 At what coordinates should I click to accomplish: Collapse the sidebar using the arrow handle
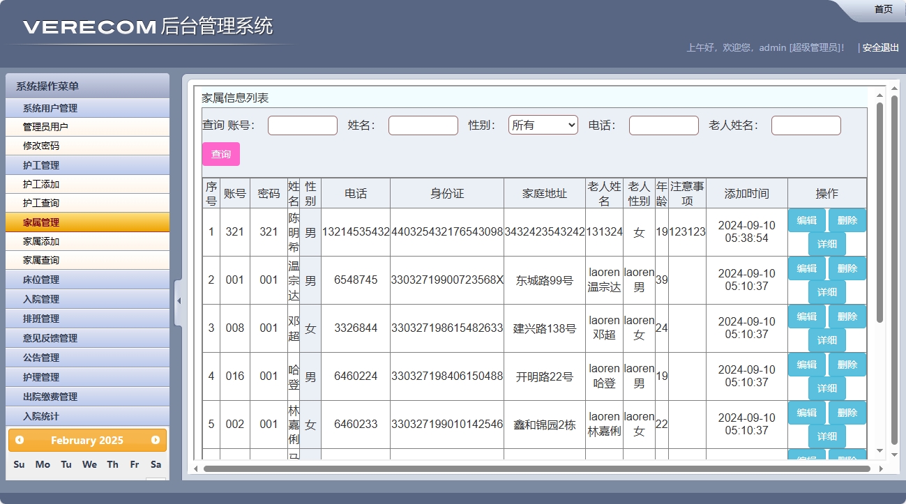point(178,301)
